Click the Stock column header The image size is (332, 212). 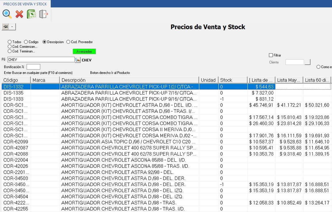(233, 80)
